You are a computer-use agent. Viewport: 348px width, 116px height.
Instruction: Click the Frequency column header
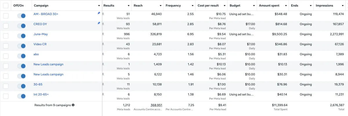(x=173, y=5)
